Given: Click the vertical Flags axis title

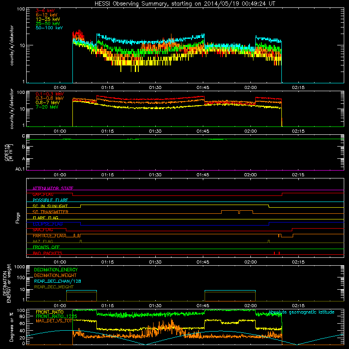Looking at the screenshot, I should click(18, 218).
